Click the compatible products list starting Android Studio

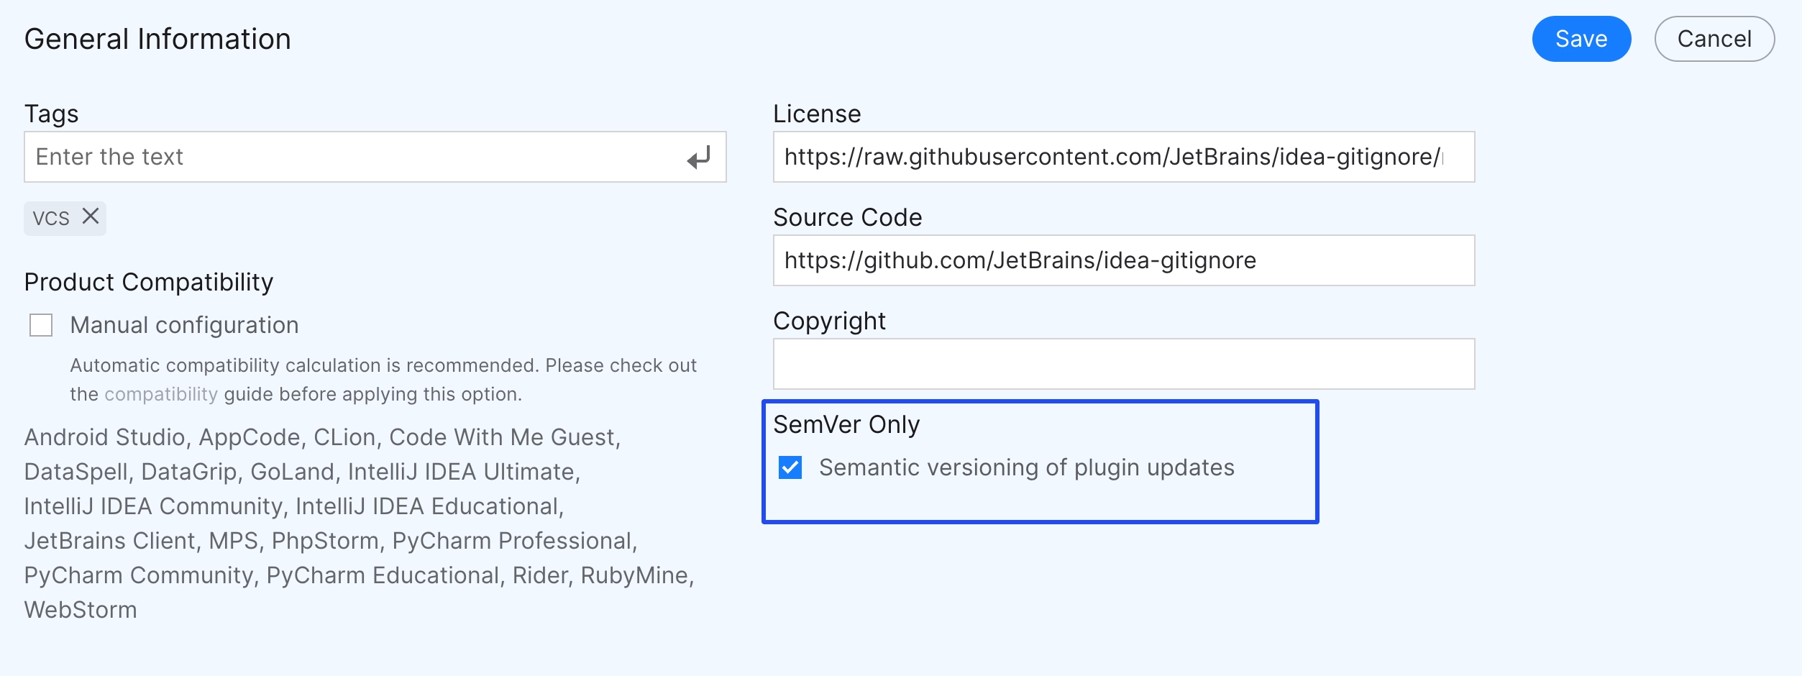360,524
